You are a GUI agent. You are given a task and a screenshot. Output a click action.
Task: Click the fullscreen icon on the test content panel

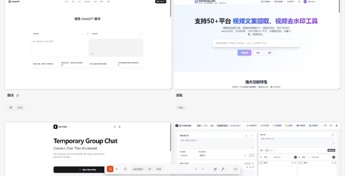click(332, 135)
